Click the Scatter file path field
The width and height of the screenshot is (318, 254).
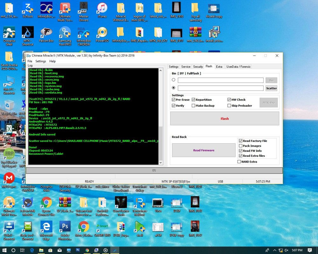coord(221,88)
